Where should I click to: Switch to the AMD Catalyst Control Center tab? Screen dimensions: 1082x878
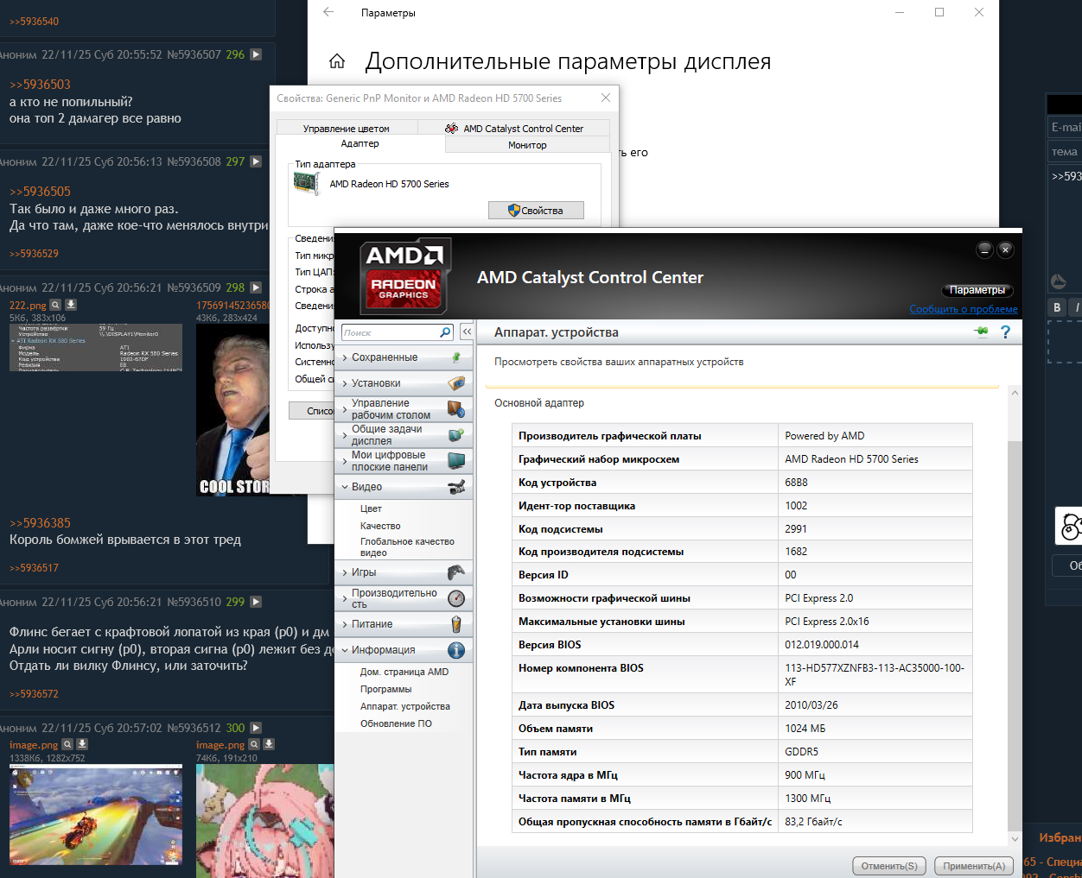(x=515, y=129)
